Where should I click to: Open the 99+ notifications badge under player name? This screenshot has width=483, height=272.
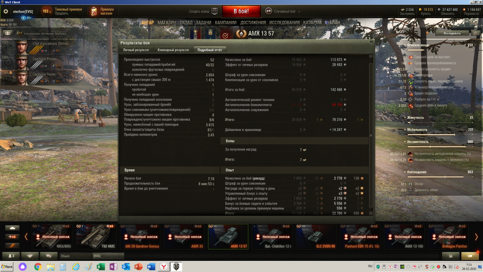click(27, 18)
